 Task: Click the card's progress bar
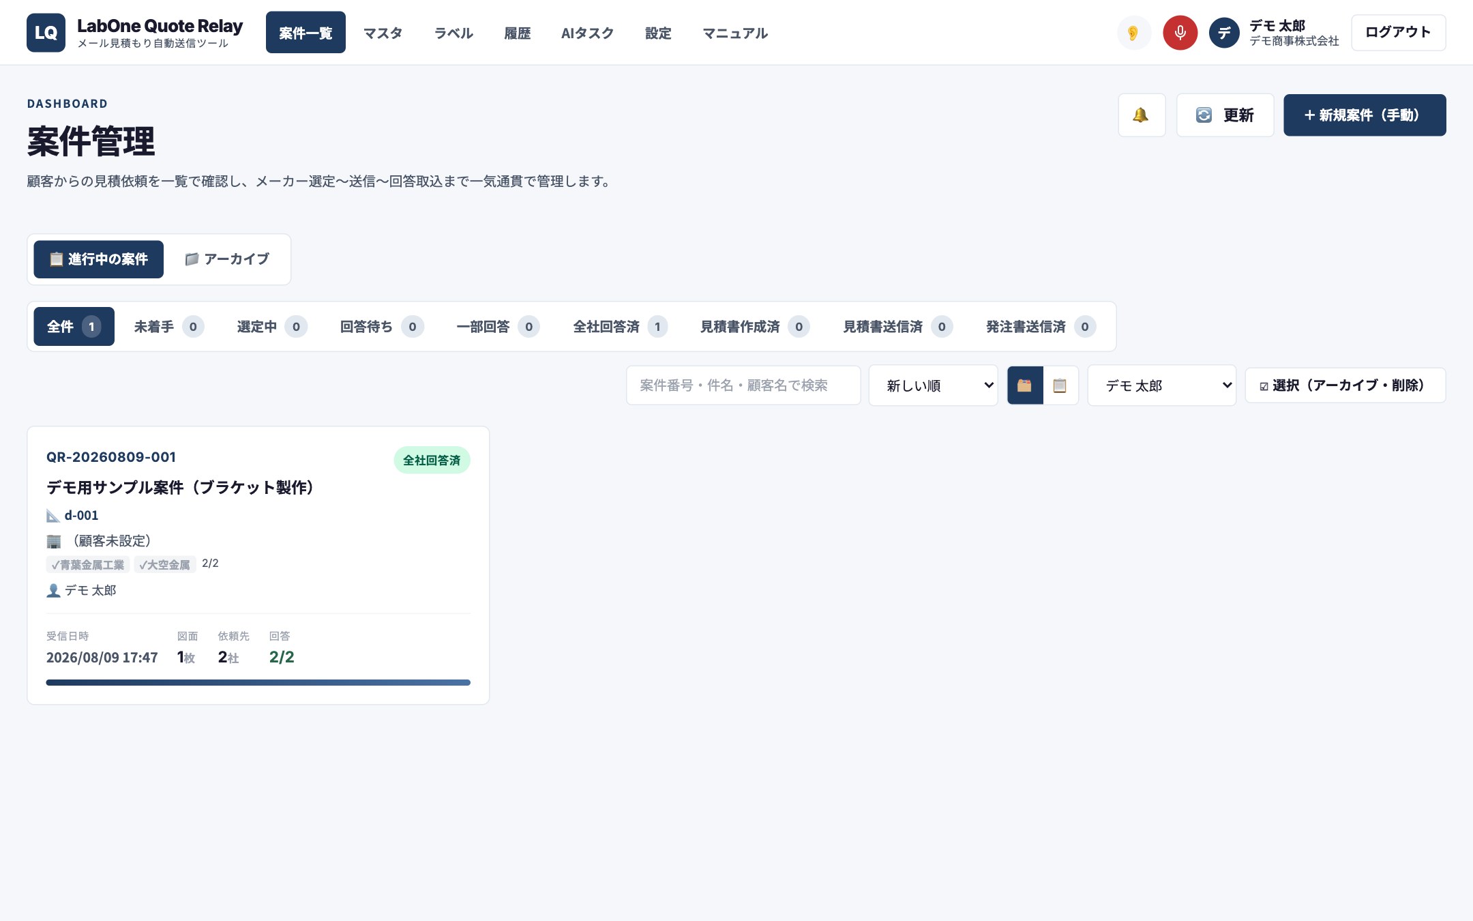[258, 682]
